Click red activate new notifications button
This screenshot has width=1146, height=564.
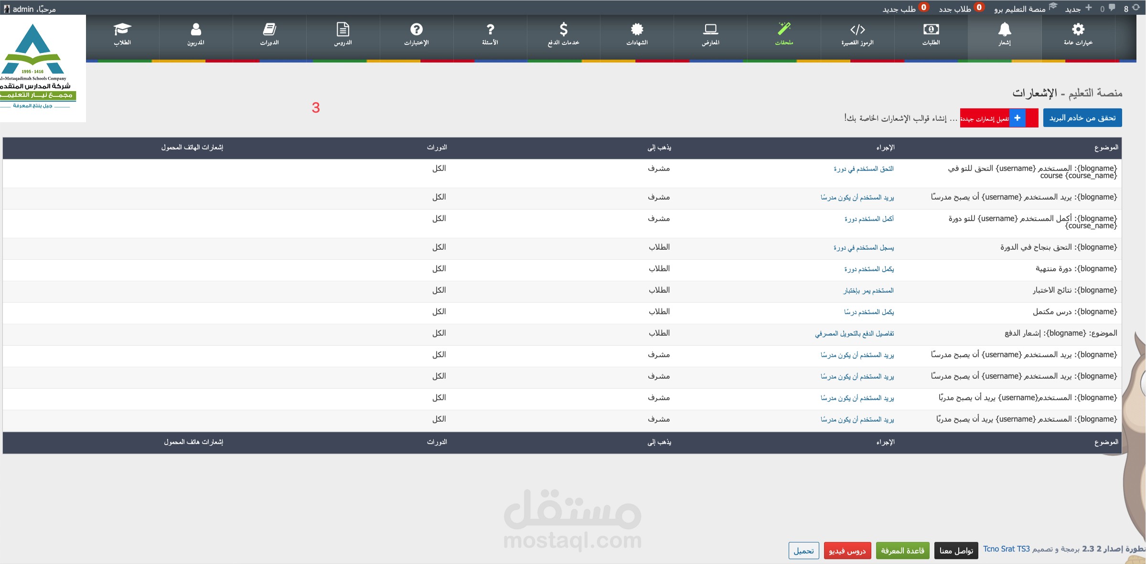tap(985, 118)
